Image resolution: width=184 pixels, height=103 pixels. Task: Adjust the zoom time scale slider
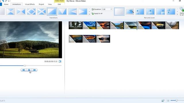(176, 100)
